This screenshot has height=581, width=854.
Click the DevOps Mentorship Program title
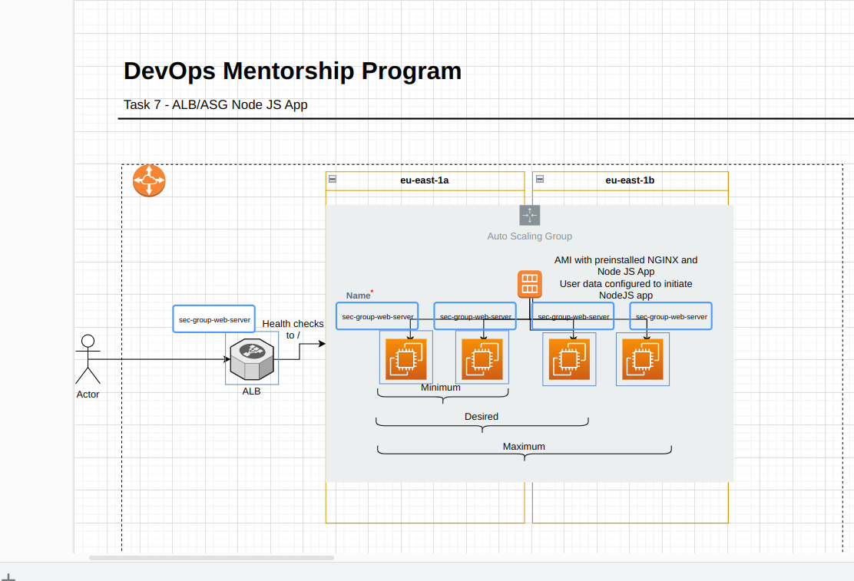(293, 71)
